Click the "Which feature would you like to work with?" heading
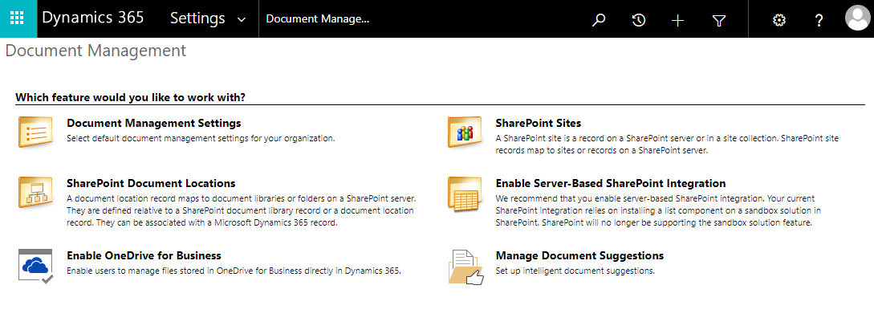Screen dimensions: 874x330 coord(131,97)
